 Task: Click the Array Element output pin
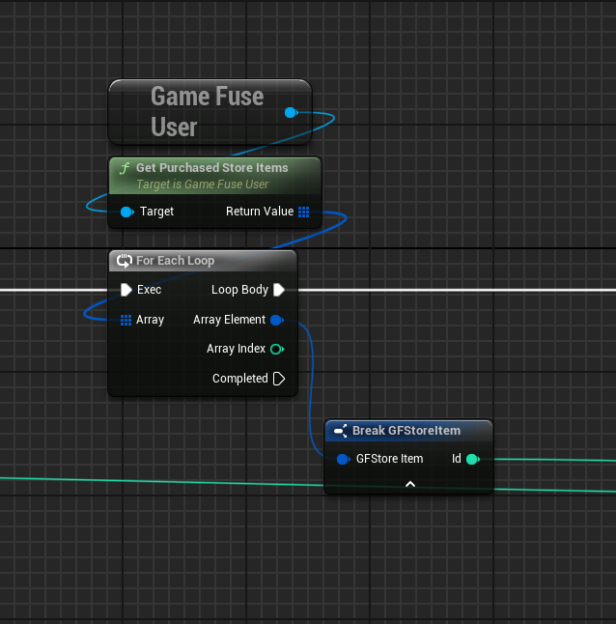277,320
